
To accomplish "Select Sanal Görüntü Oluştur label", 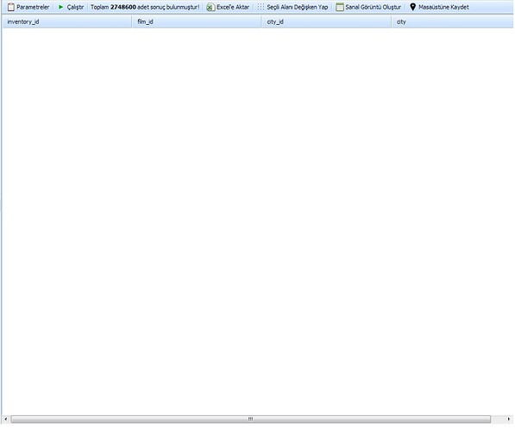I will (374, 7).
